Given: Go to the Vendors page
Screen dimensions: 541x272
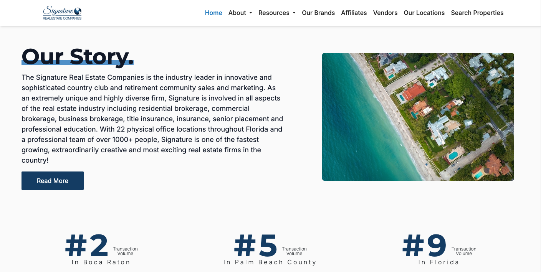Looking at the screenshot, I should (x=385, y=13).
